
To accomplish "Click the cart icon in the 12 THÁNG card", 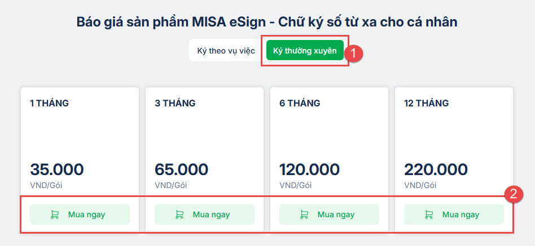I will [429, 214].
